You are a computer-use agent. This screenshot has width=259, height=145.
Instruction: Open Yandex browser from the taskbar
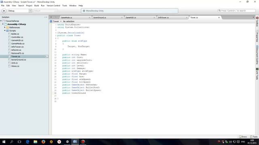pos(59,142)
